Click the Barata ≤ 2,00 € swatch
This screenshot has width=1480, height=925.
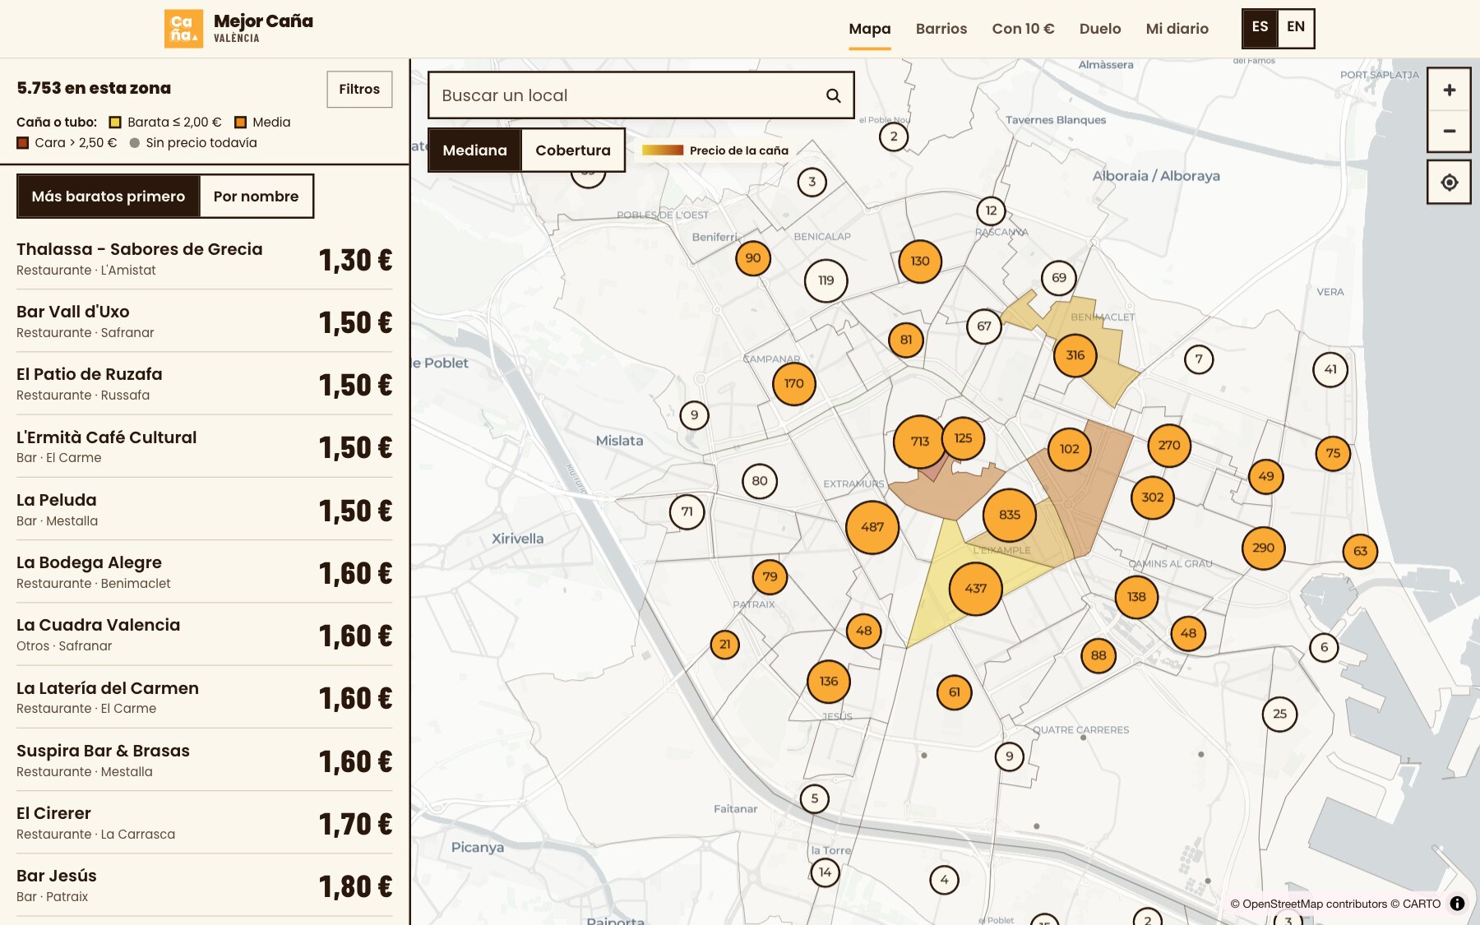coord(115,123)
